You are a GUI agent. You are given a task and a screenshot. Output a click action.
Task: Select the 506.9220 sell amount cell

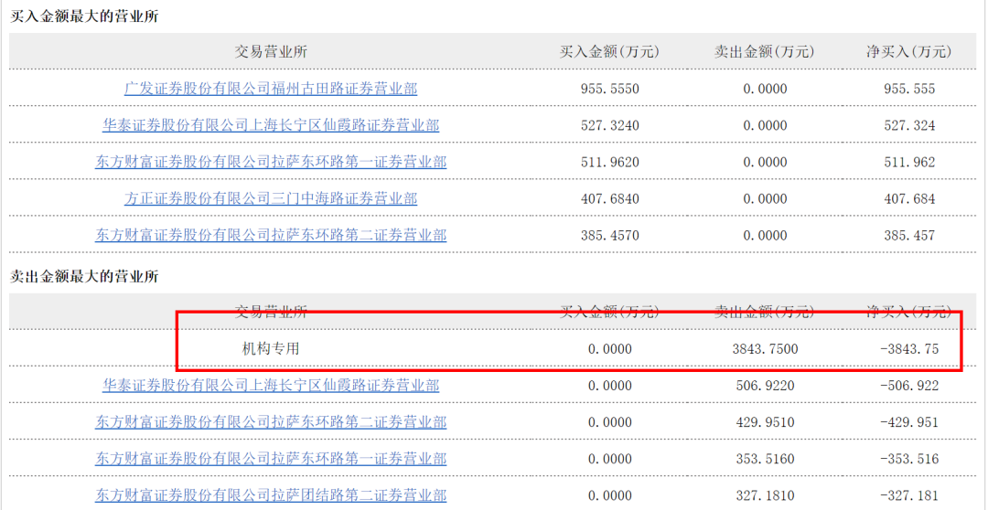765,386
